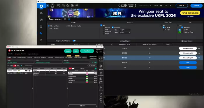
Task: Click the ticket icon in the top bar
Action: [x=68, y=6]
